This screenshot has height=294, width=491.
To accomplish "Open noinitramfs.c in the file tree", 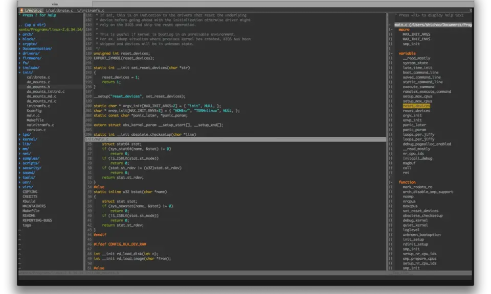I will pos(40,125).
